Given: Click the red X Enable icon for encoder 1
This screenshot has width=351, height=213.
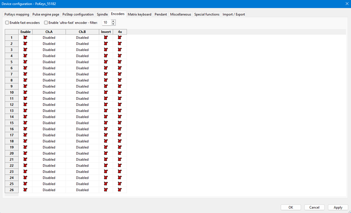Looking at the screenshot, I should click(x=25, y=37).
